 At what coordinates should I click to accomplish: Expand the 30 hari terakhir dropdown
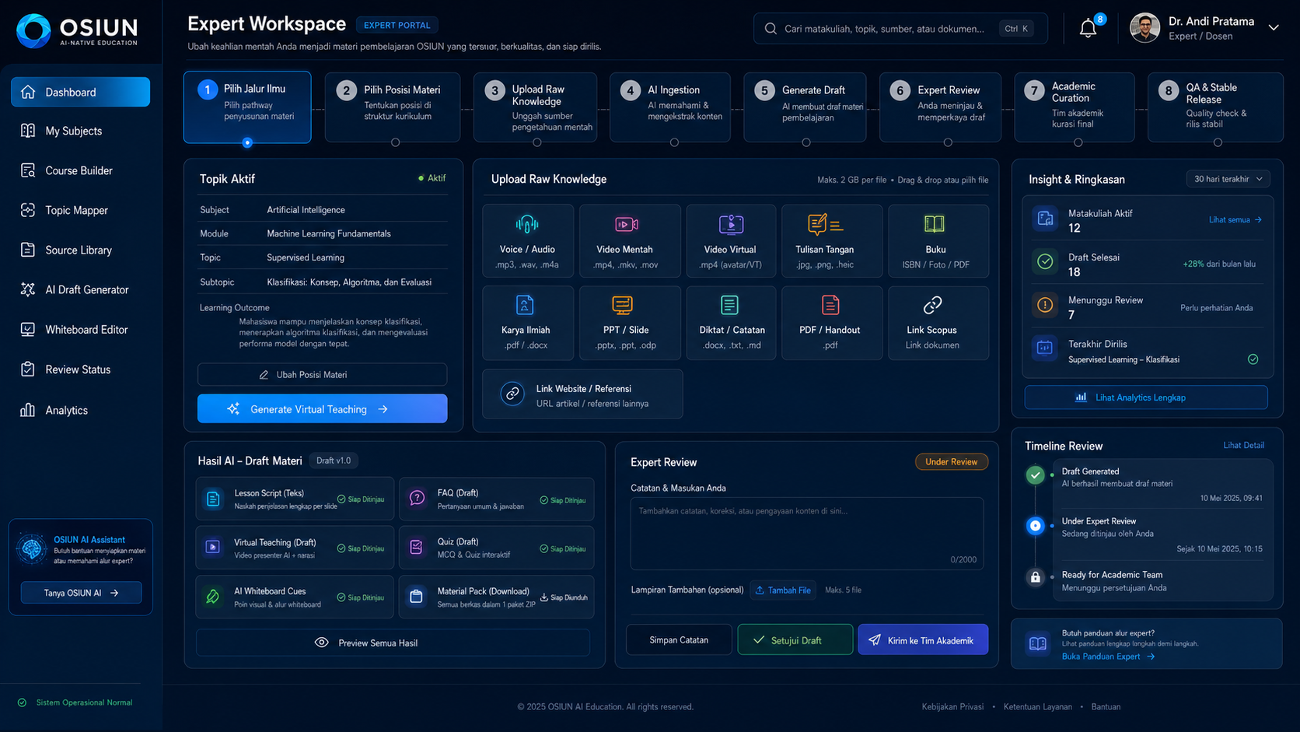[1228, 179]
